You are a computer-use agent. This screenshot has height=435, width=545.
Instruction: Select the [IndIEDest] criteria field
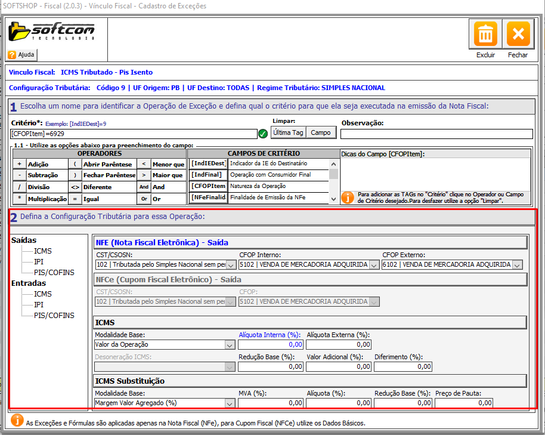208,163
